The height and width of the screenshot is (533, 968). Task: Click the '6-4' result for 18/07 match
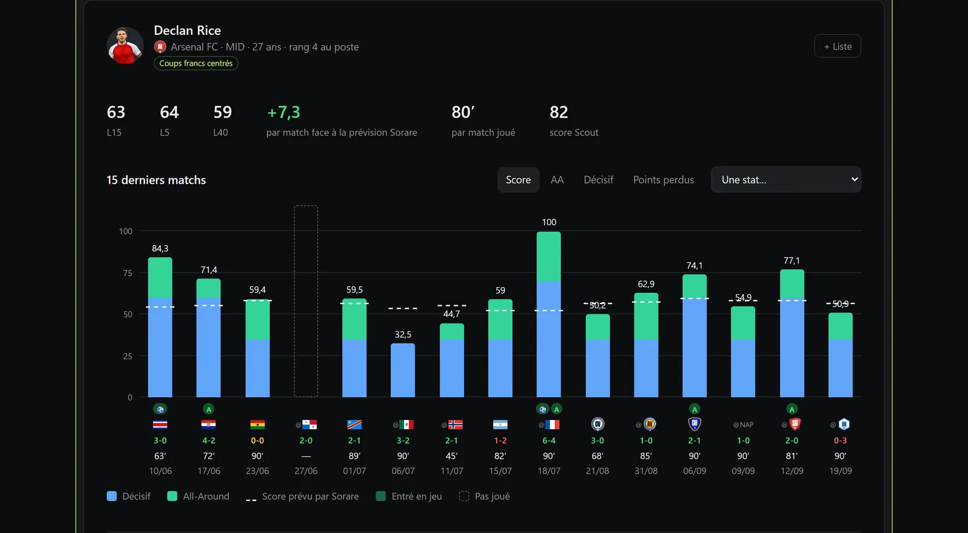pos(549,441)
